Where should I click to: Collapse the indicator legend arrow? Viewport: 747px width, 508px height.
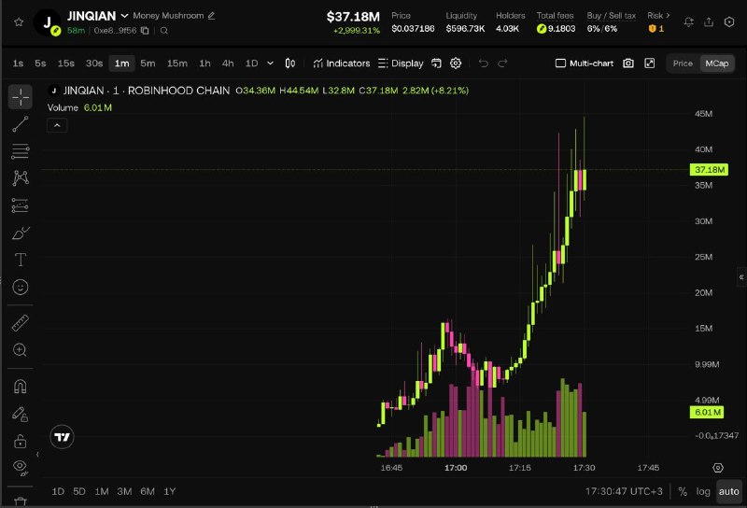[57, 125]
